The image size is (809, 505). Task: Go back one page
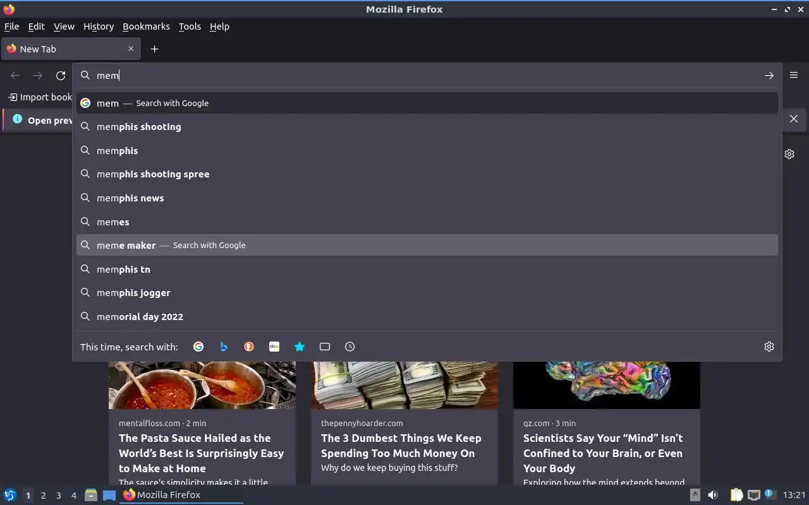tap(15, 76)
